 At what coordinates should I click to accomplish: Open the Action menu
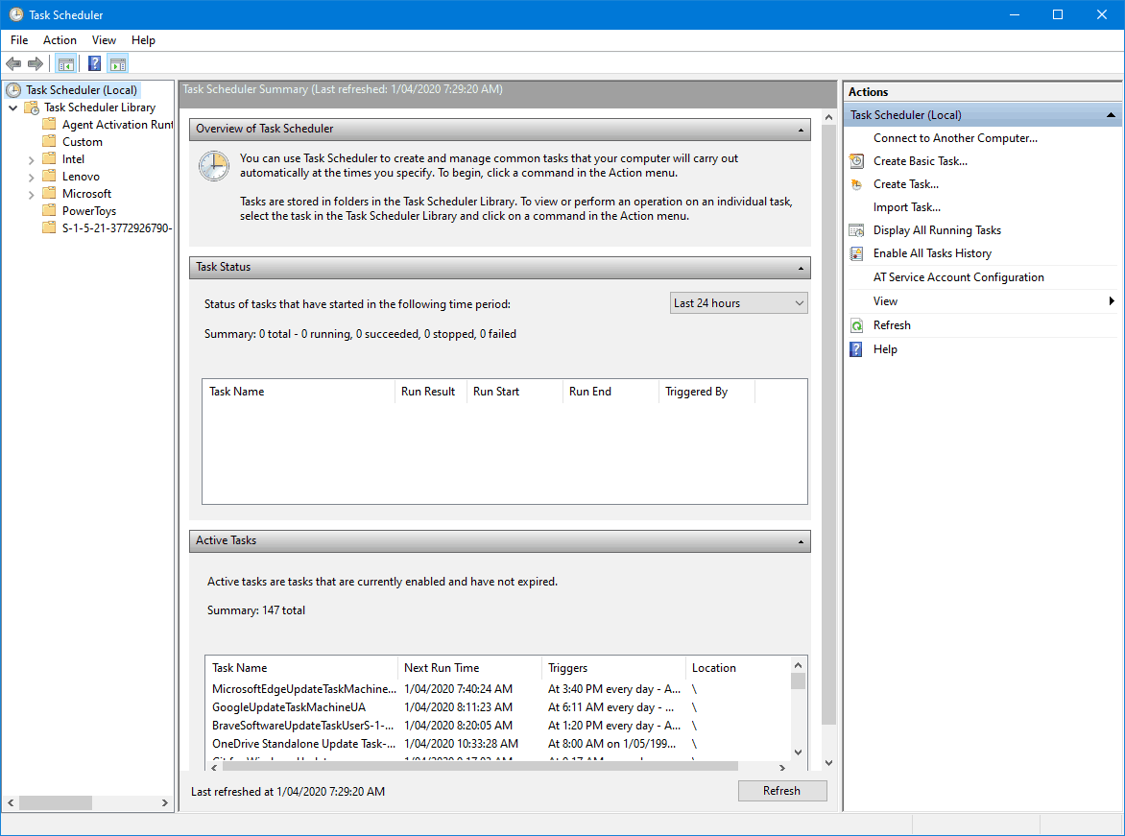(x=60, y=40)
